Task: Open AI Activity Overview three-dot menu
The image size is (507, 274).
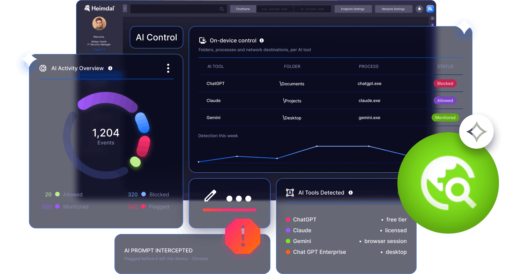Action: click(168, 68)
